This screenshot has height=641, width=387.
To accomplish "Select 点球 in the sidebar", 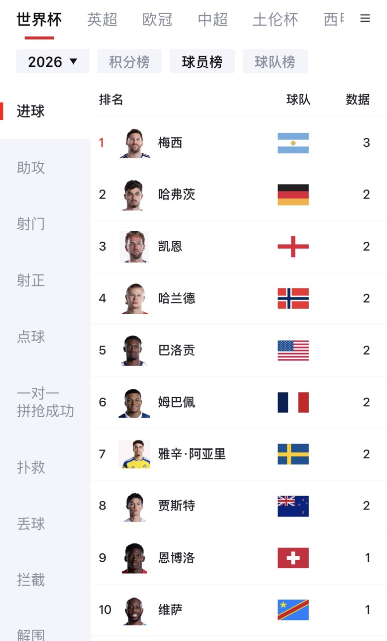I will (x=31, y=337).
